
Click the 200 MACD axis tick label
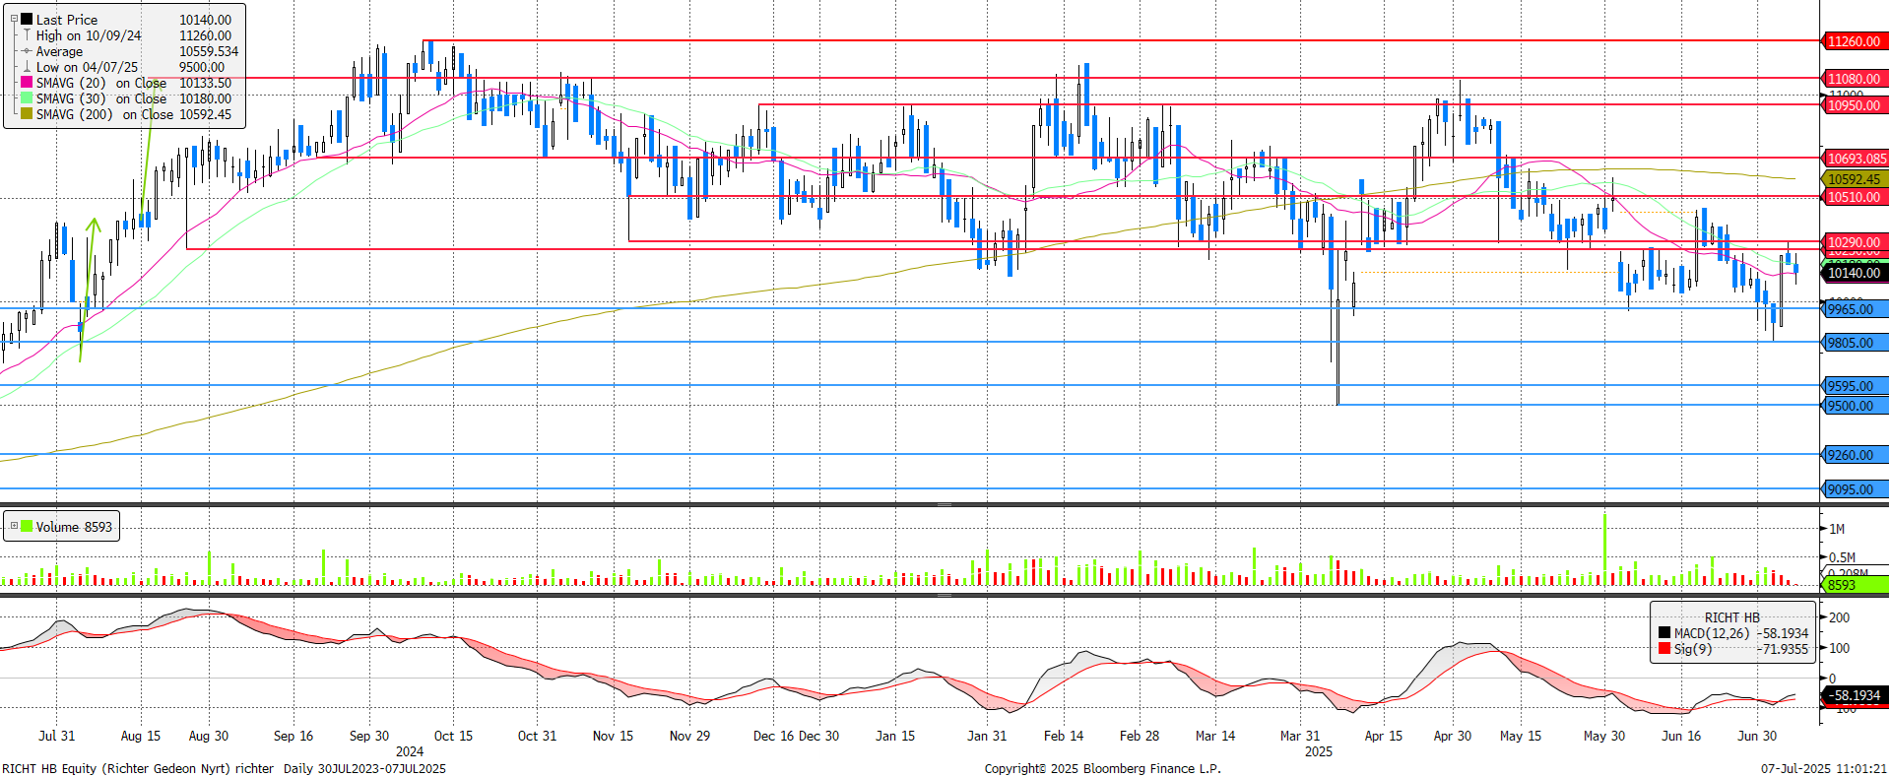pos(1839,617)
